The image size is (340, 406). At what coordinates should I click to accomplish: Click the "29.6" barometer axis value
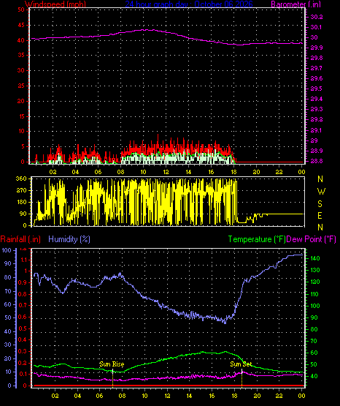(317, 79)
